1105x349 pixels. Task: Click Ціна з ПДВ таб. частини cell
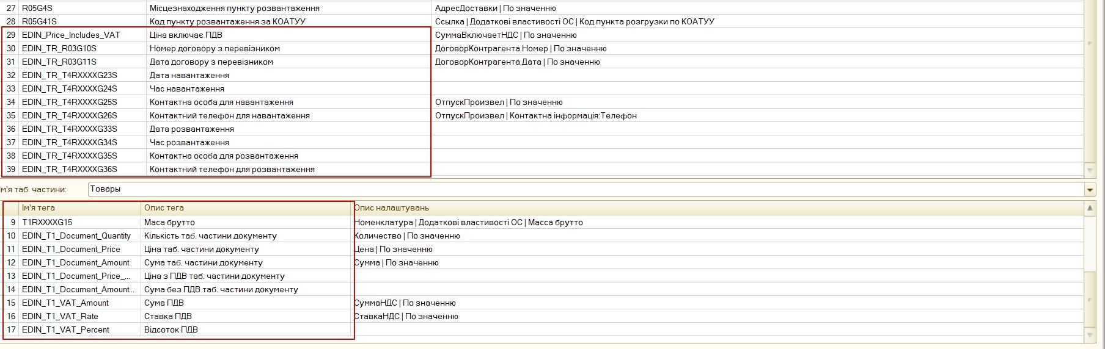click(x=246, y=276)
